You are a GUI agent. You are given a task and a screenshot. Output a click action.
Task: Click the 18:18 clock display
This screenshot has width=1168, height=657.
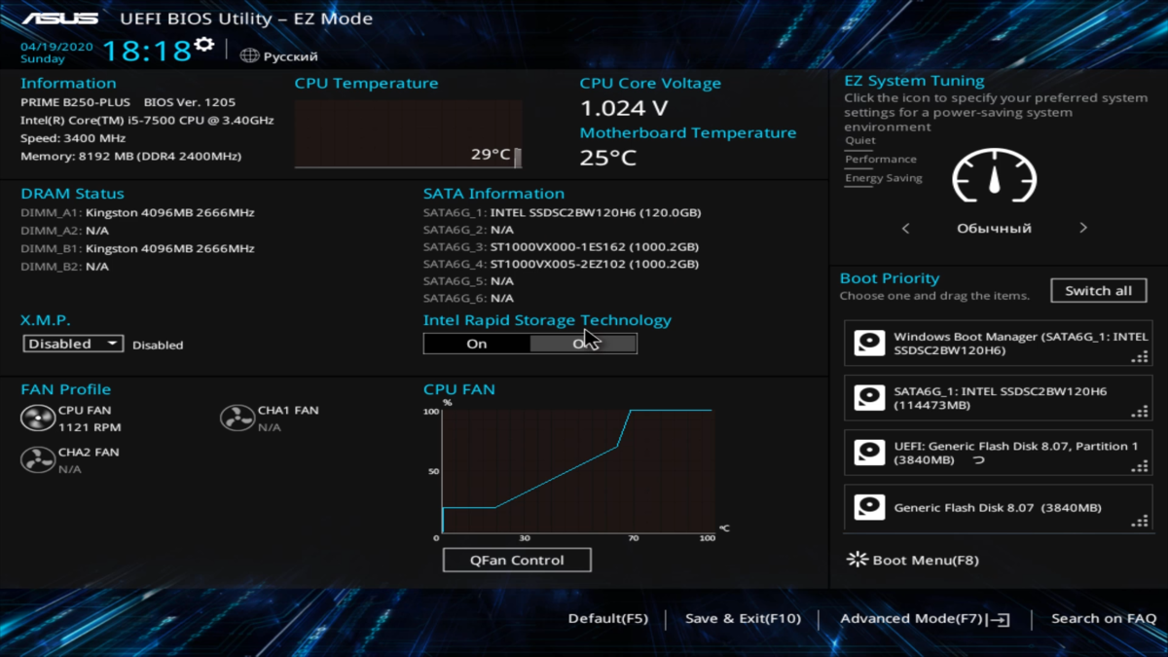pyautogui.click(x=145, y=52)
